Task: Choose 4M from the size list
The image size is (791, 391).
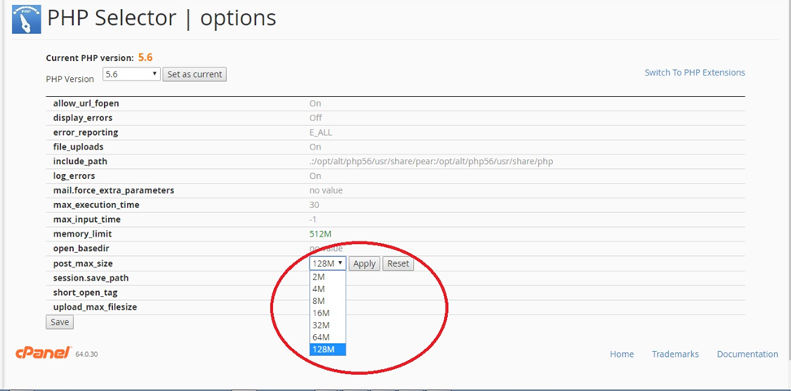Action: click(319, 289)
